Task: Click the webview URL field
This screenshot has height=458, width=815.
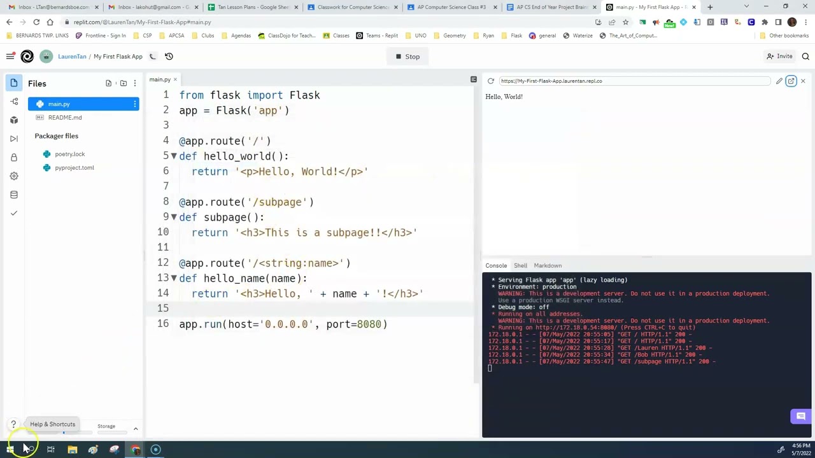Action: point(634,81)
